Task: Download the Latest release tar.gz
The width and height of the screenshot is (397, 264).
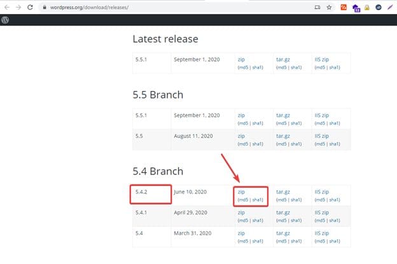Action: (282, 59)
